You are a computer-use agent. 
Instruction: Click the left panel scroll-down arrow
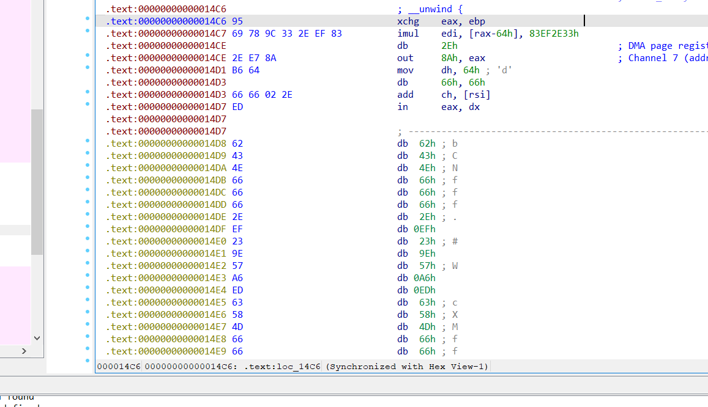click(x=37, y=338)
